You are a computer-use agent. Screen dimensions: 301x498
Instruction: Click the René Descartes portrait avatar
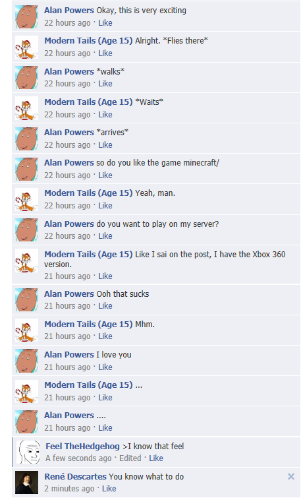coord(26,482)
